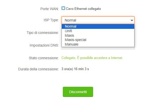
Task: Click the ISP Type dropdown arrow
Action: coord(131,20)
